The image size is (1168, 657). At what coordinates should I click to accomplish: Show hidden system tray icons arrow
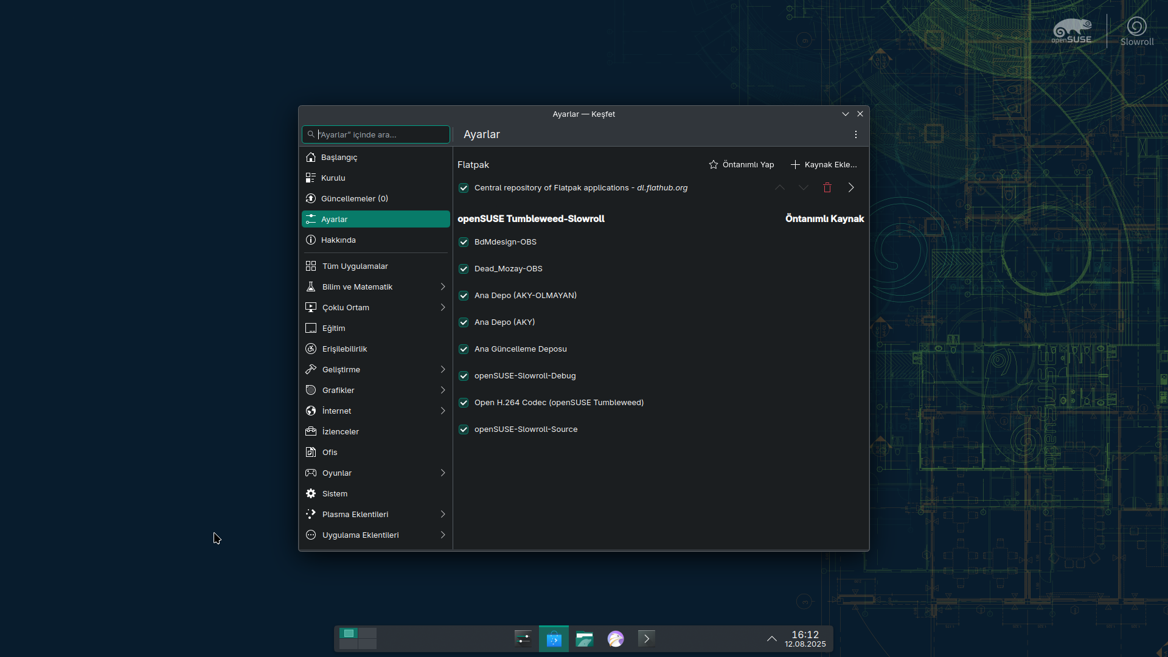click(x=771, y=639)
